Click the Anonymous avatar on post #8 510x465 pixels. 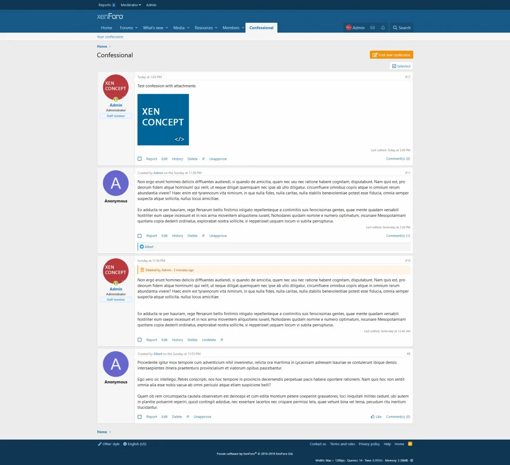[116, 364]
